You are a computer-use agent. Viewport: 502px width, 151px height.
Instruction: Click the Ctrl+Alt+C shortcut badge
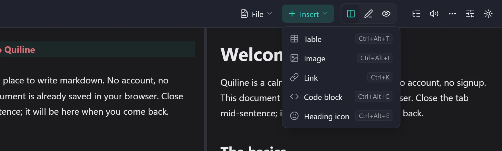374,97
